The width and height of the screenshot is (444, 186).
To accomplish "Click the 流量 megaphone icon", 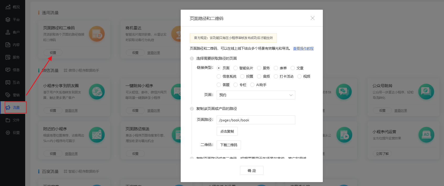I will coord(8,108).
